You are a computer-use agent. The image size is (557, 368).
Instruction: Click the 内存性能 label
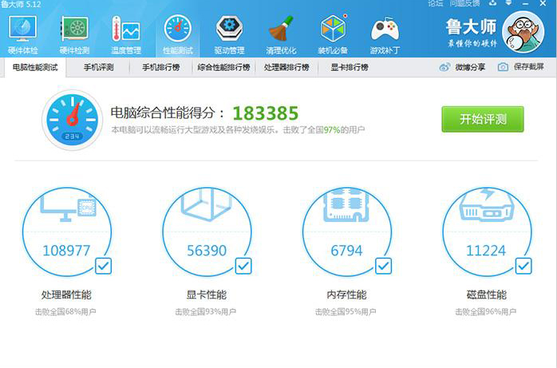(x=346, y=295)
